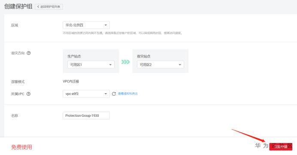Click the 创建保护组 page title

18,6
